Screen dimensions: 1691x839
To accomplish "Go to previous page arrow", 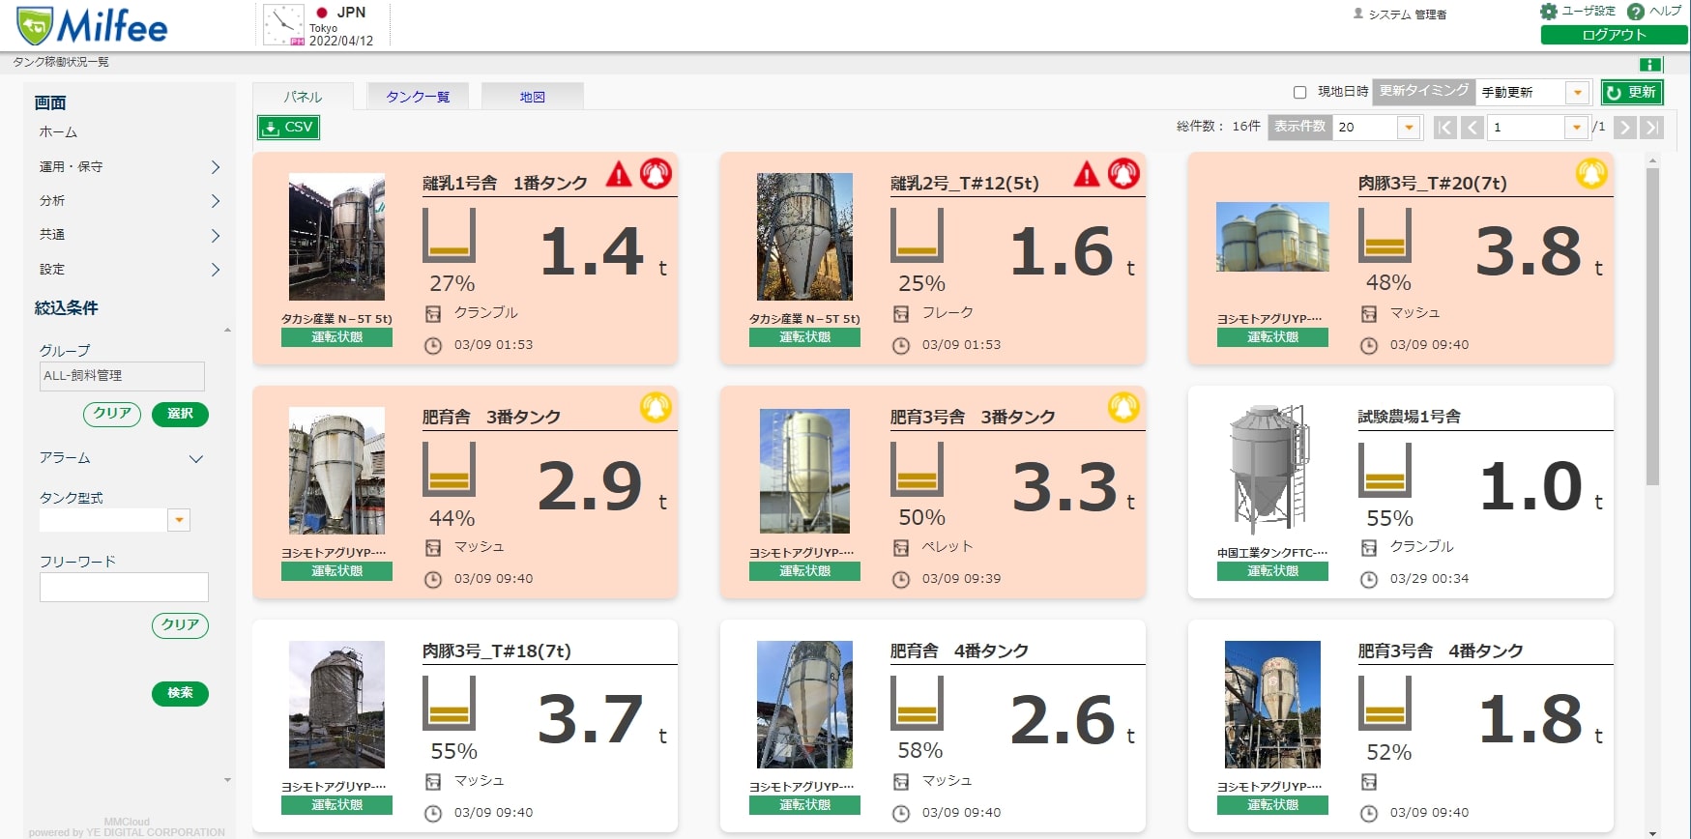I will pos(1472,128).
